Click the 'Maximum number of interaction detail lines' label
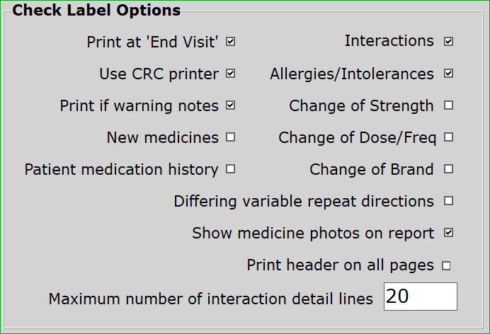 pyautogui.click(x=210, y=299)
